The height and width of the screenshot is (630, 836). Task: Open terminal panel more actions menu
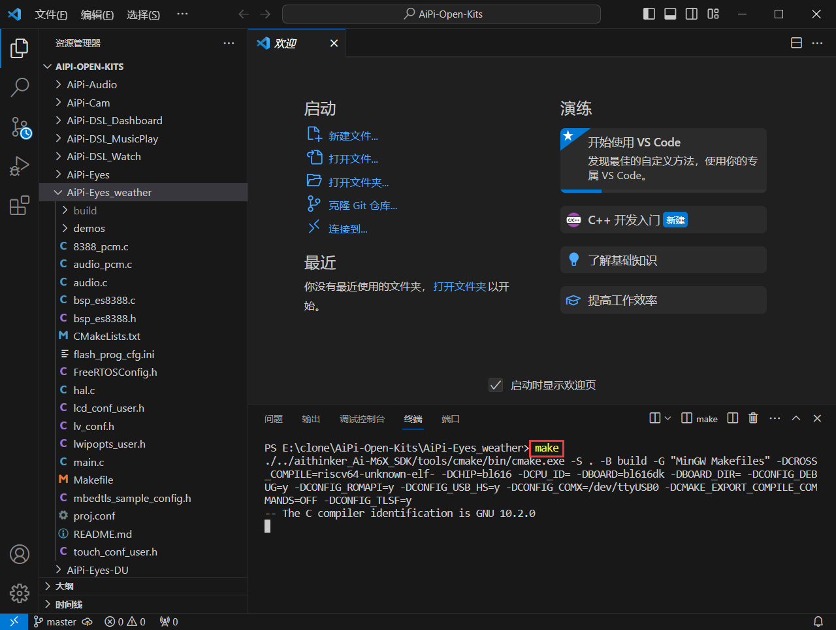tap(775, 418)
